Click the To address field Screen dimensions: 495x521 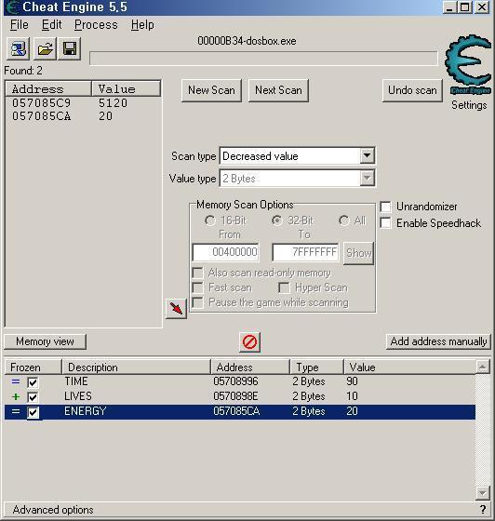click(305, 252)
